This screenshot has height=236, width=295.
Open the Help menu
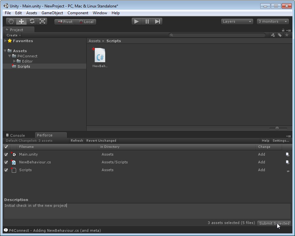[x=116, y=13]
